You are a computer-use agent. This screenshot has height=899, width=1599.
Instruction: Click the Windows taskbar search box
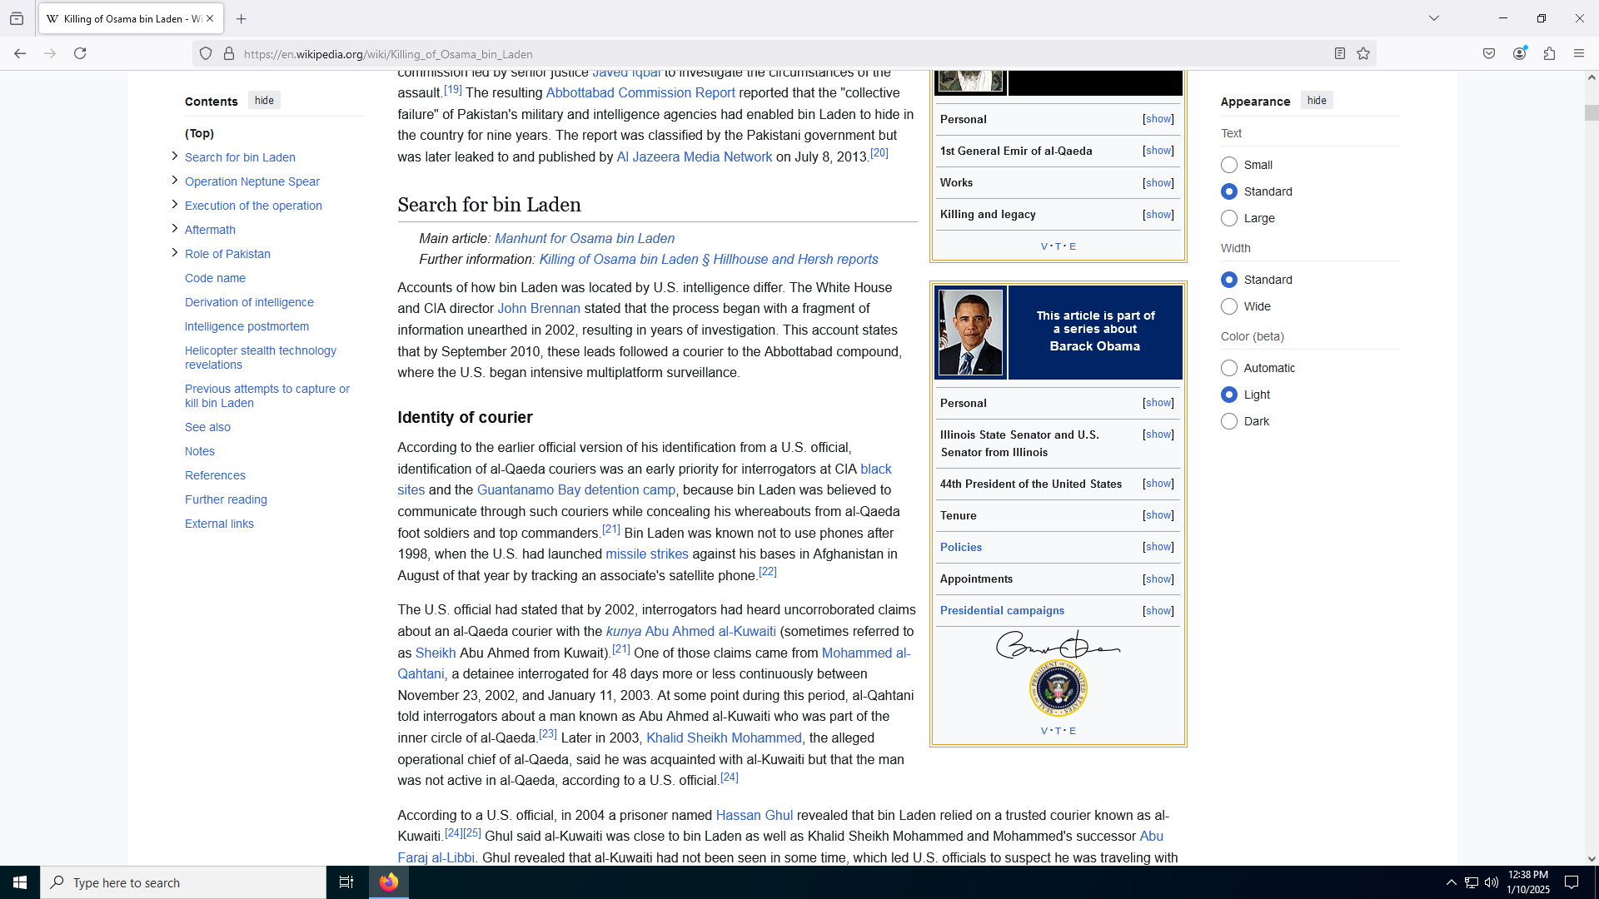(x=183, y=882)
